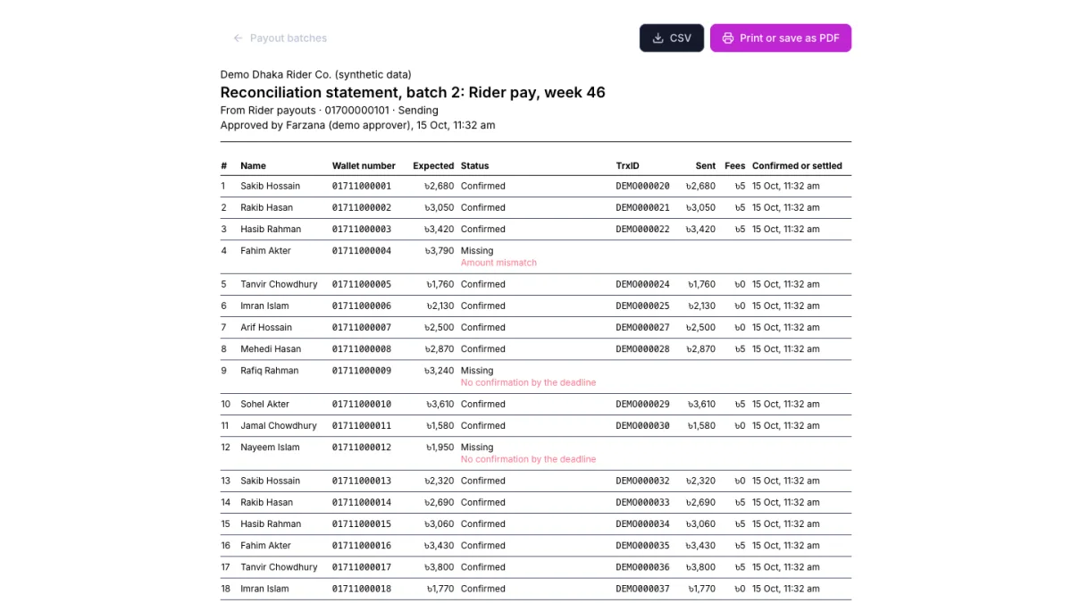The height and width of the screenshot is (603, 1072).
Task: Click wallet number 01711000015
Action: 362,524
